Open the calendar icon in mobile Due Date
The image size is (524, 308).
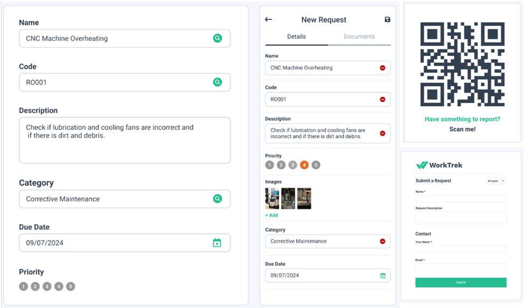(x=383, y=276)
